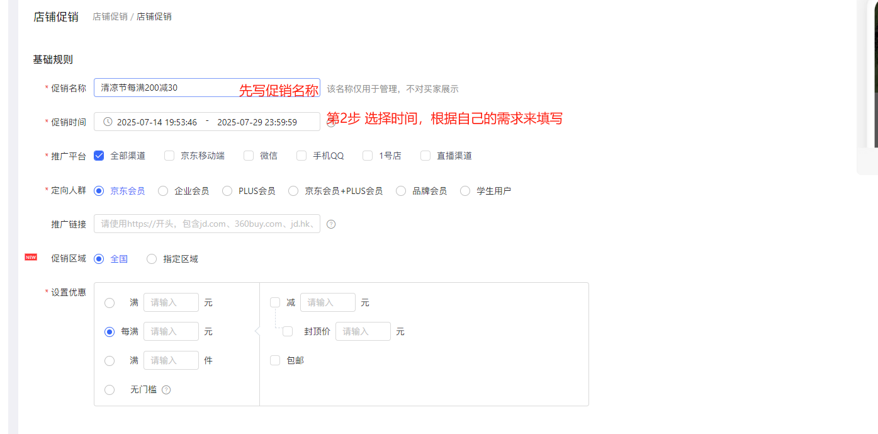Click the last 店铺促销 breadcrumb item
The width and height of the screenshot is (878, 434).
(154, 17)
